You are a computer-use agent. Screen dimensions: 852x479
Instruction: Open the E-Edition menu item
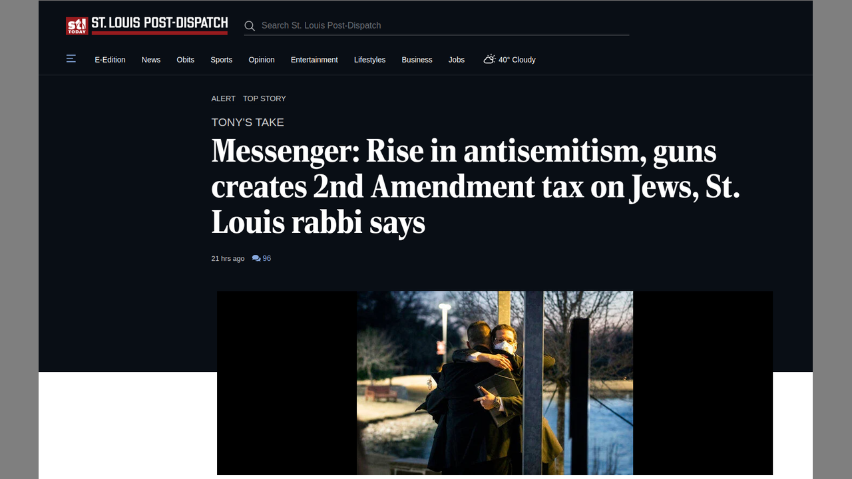(x=110, y=60)
